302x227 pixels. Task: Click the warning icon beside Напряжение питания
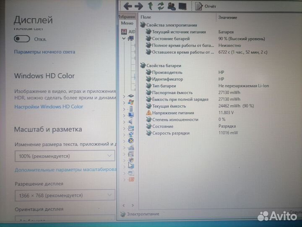[148, 113]
